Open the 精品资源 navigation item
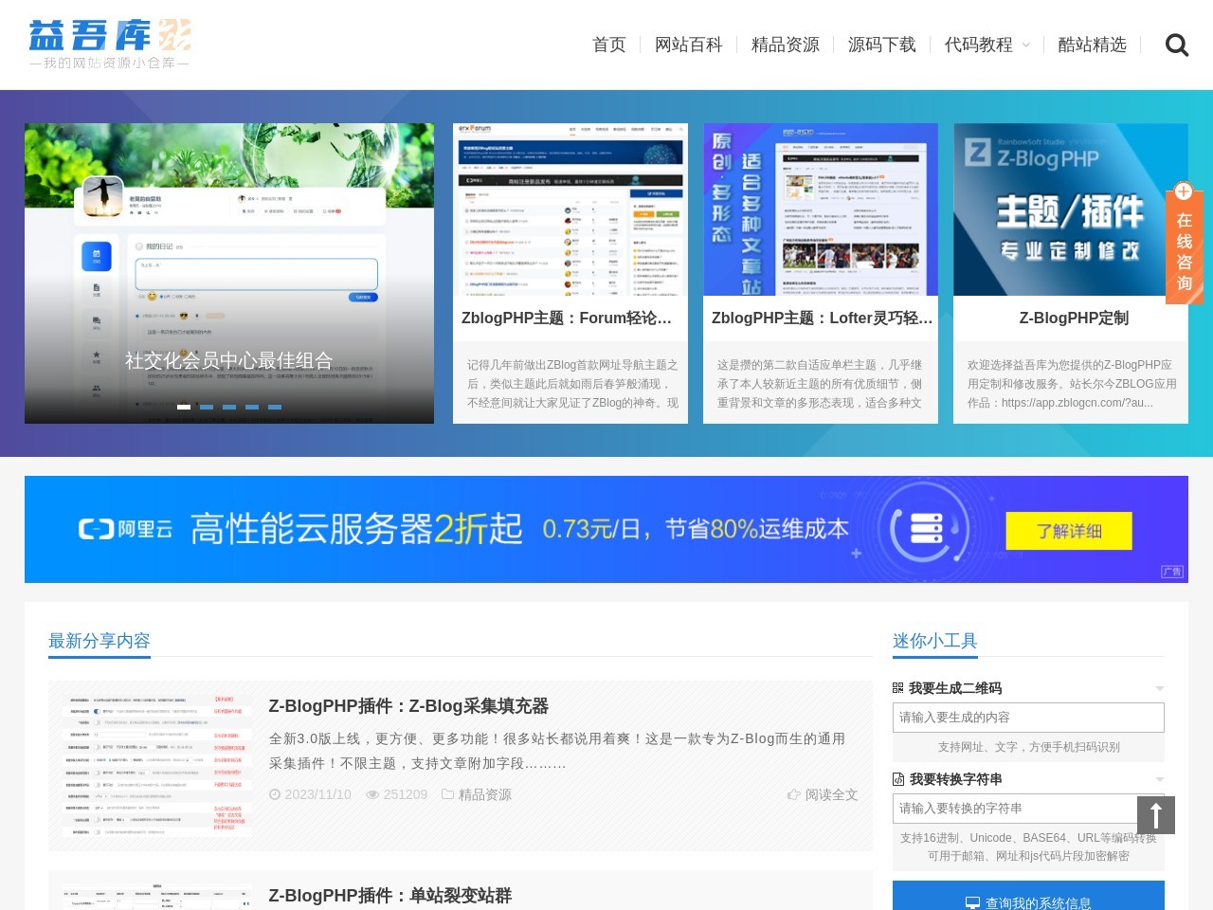Screen dimensions: 1213x910 pos(786,45)
